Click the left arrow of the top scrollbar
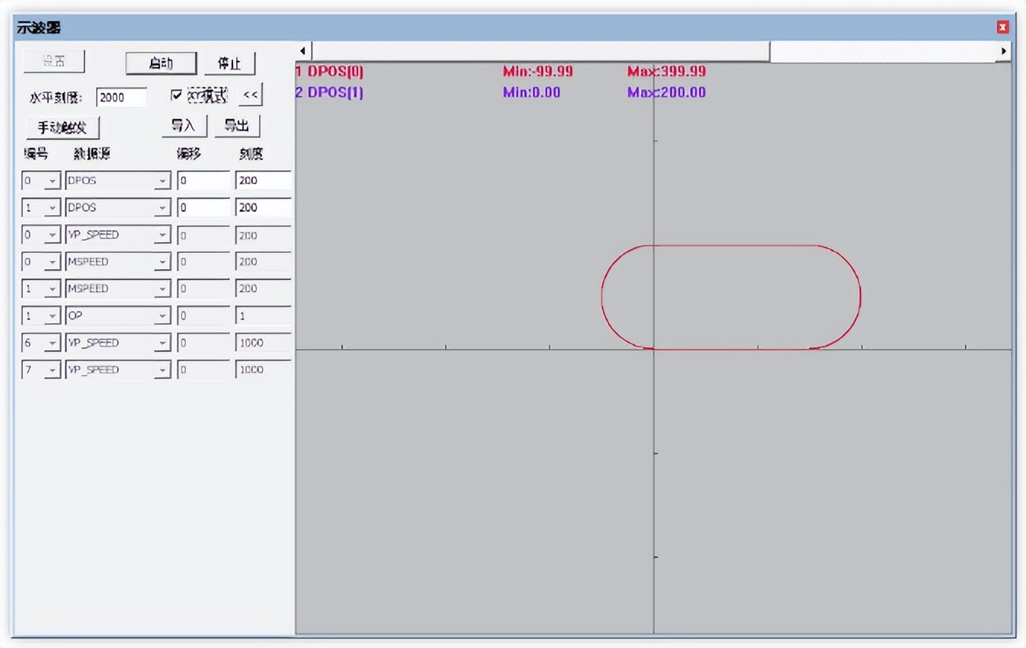Viewport: 1026px width, 648px height. pos(302,50)
